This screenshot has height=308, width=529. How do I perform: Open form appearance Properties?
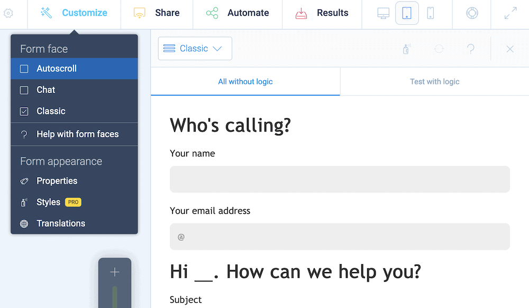click(74, 181)
